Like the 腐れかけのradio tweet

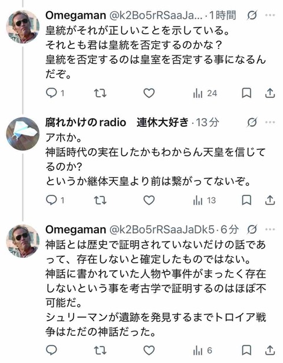pyautogui.click(x=149, y=200)
